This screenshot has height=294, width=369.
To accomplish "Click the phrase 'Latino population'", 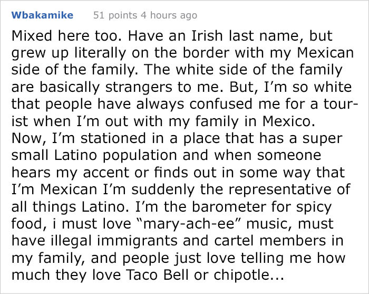I will [115, 156].
